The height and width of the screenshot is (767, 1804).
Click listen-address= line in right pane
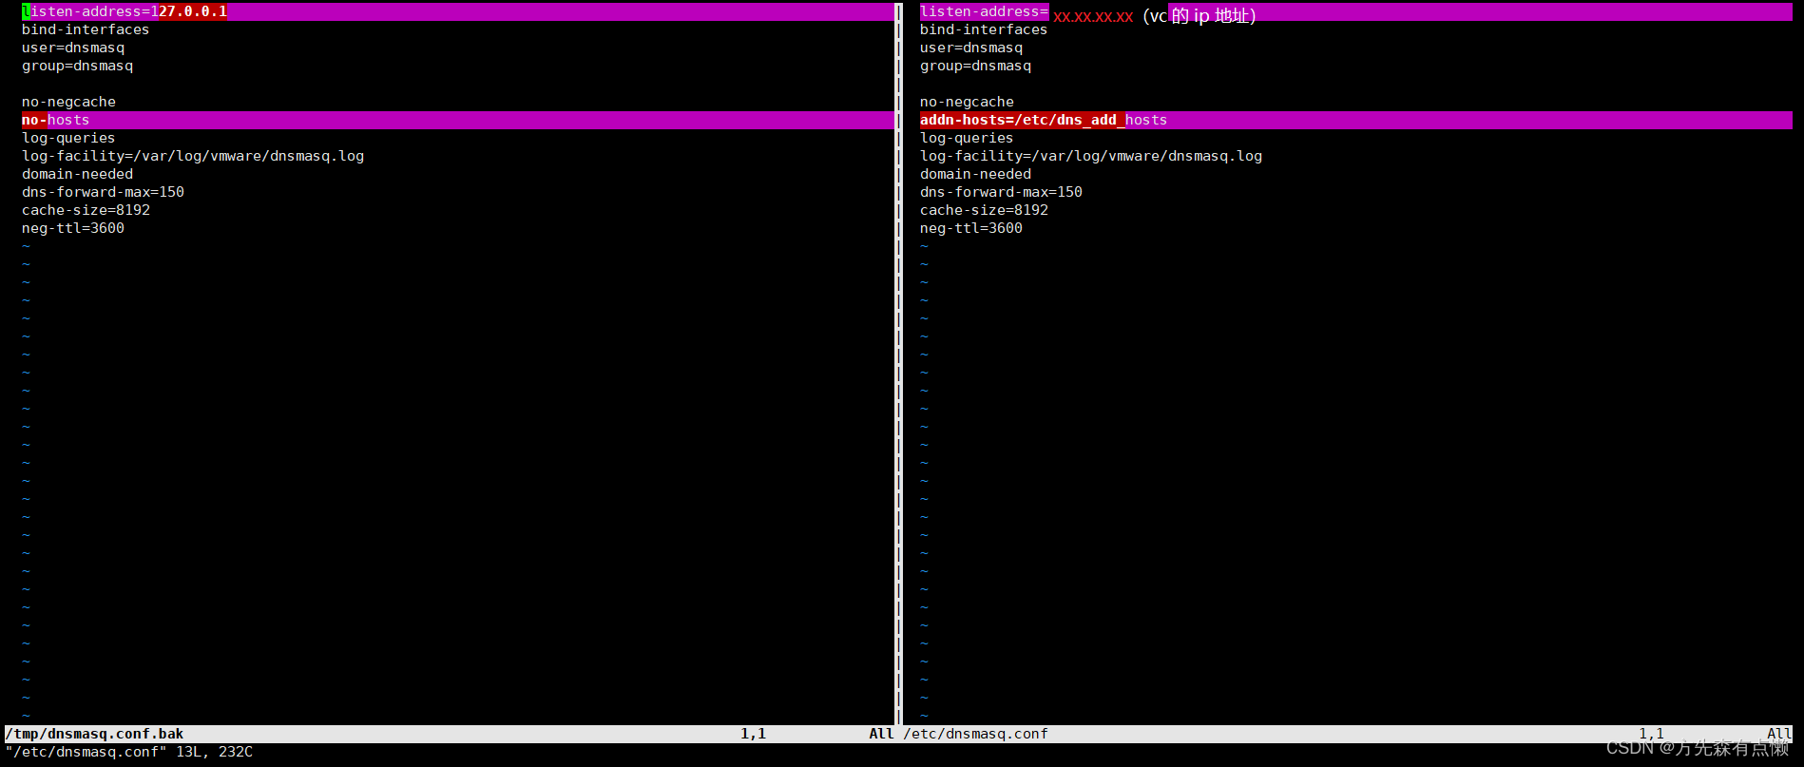1356,11
